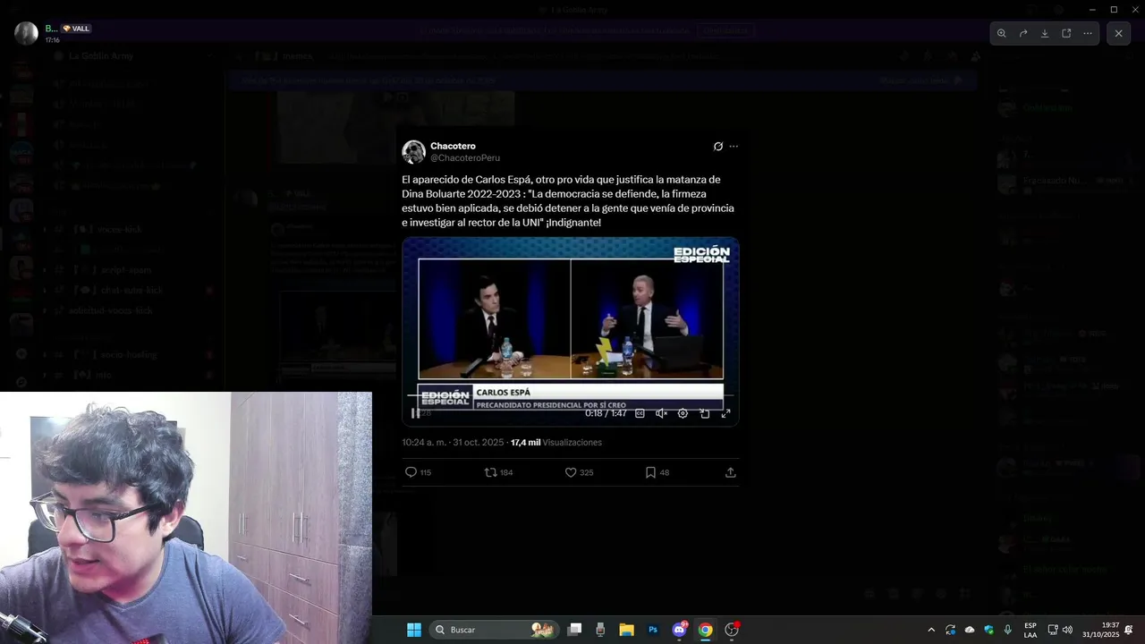Open the Windows Start menu
1145x644 pixels.
414,630
